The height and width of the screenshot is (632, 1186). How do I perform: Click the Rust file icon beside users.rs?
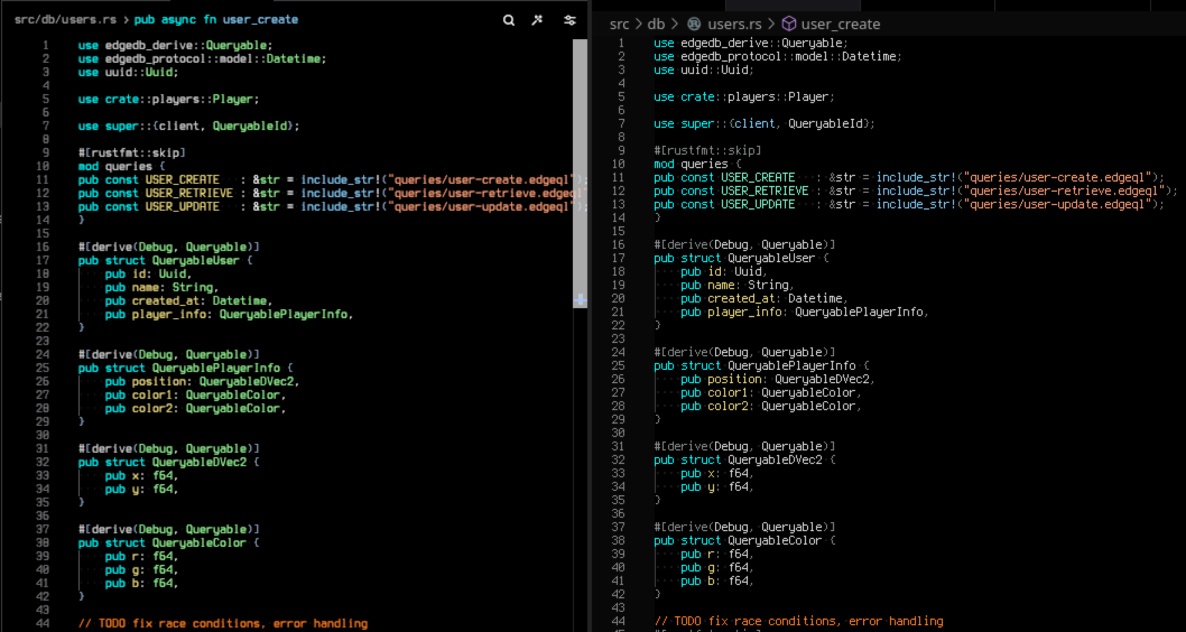694,24
